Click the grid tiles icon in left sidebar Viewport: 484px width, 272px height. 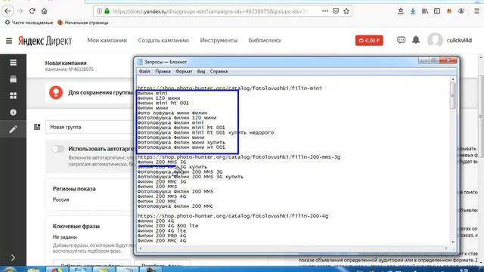[13, 96]
